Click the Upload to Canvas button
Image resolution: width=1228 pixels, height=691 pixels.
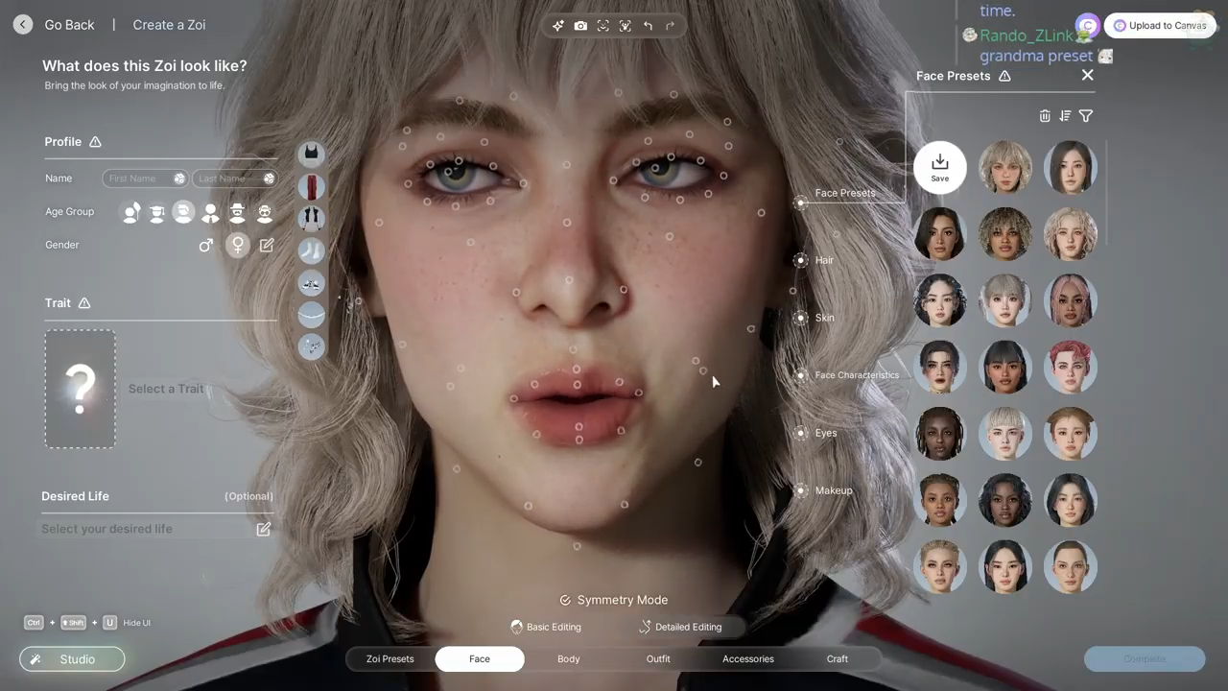[1158, 26]
